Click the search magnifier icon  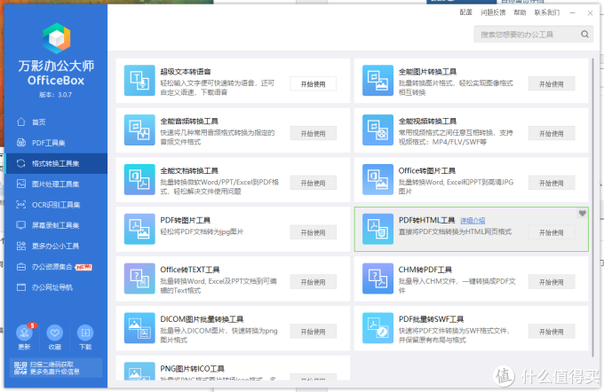pyautogui.click(x=584, y=35)
